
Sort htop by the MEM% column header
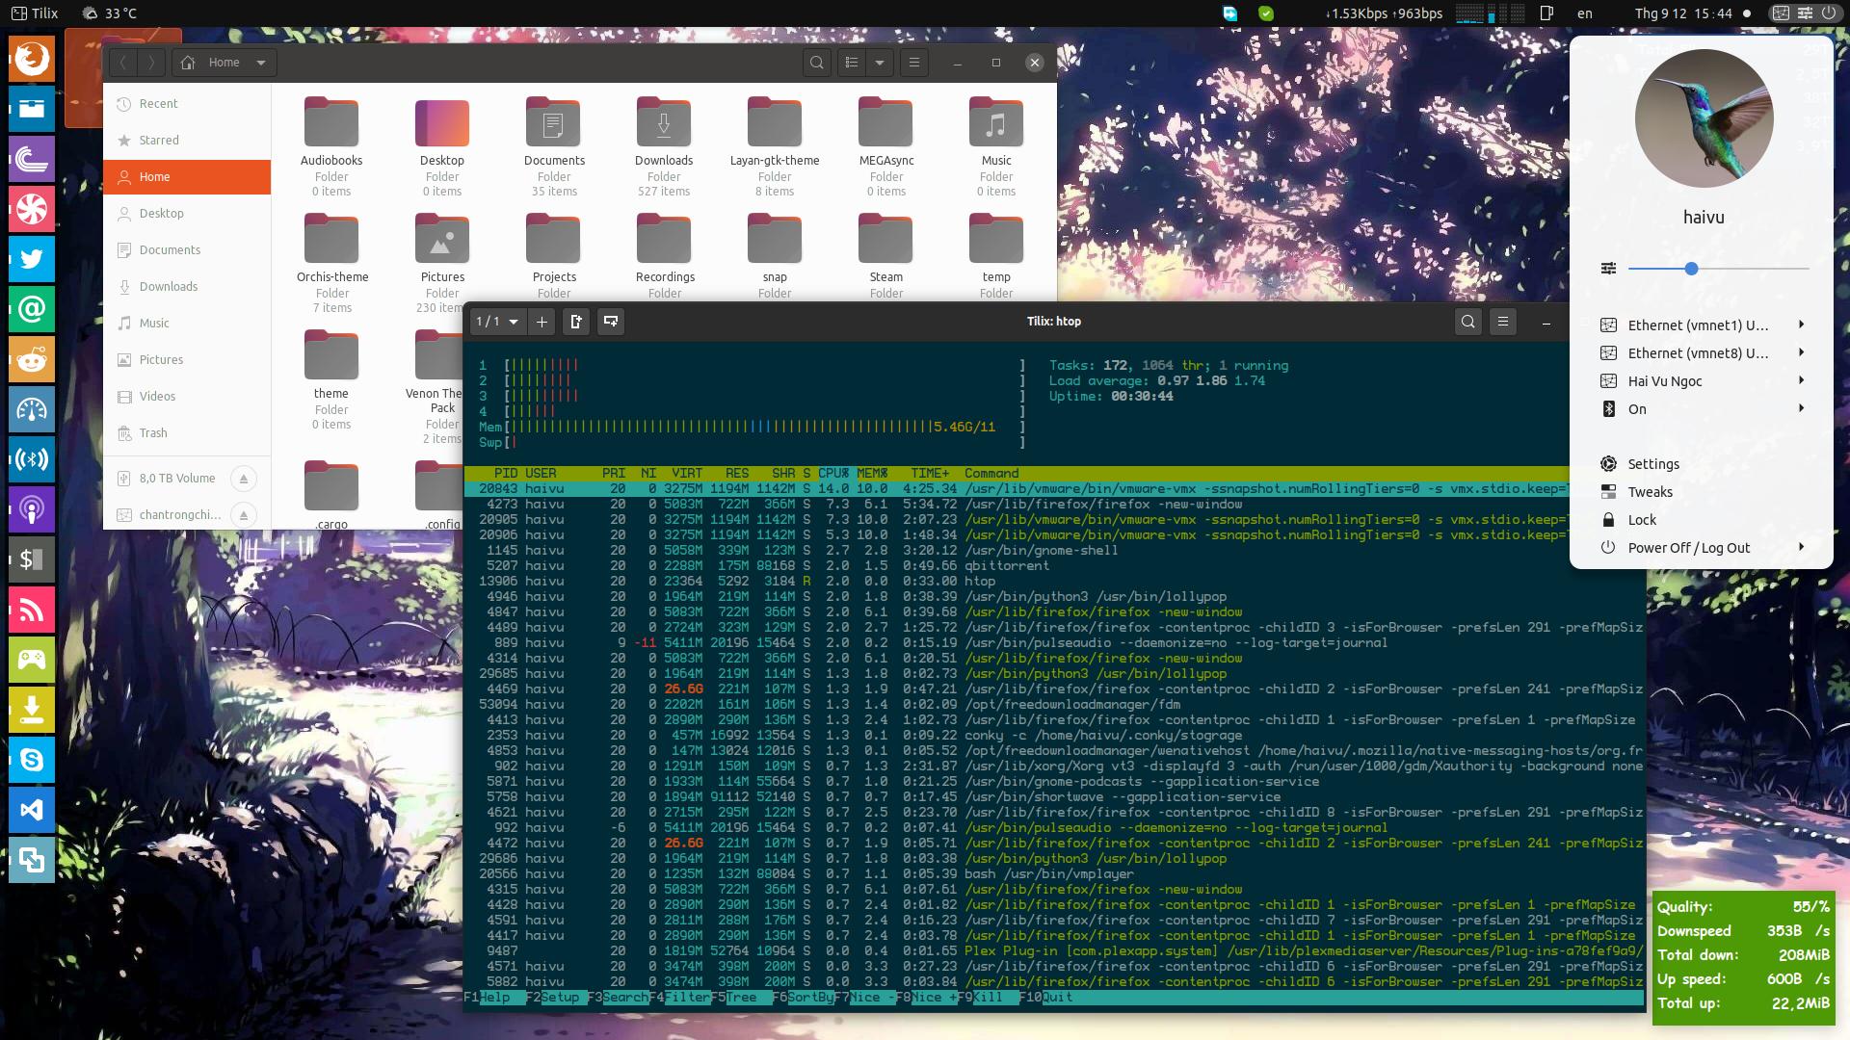(x=872, y=474)
